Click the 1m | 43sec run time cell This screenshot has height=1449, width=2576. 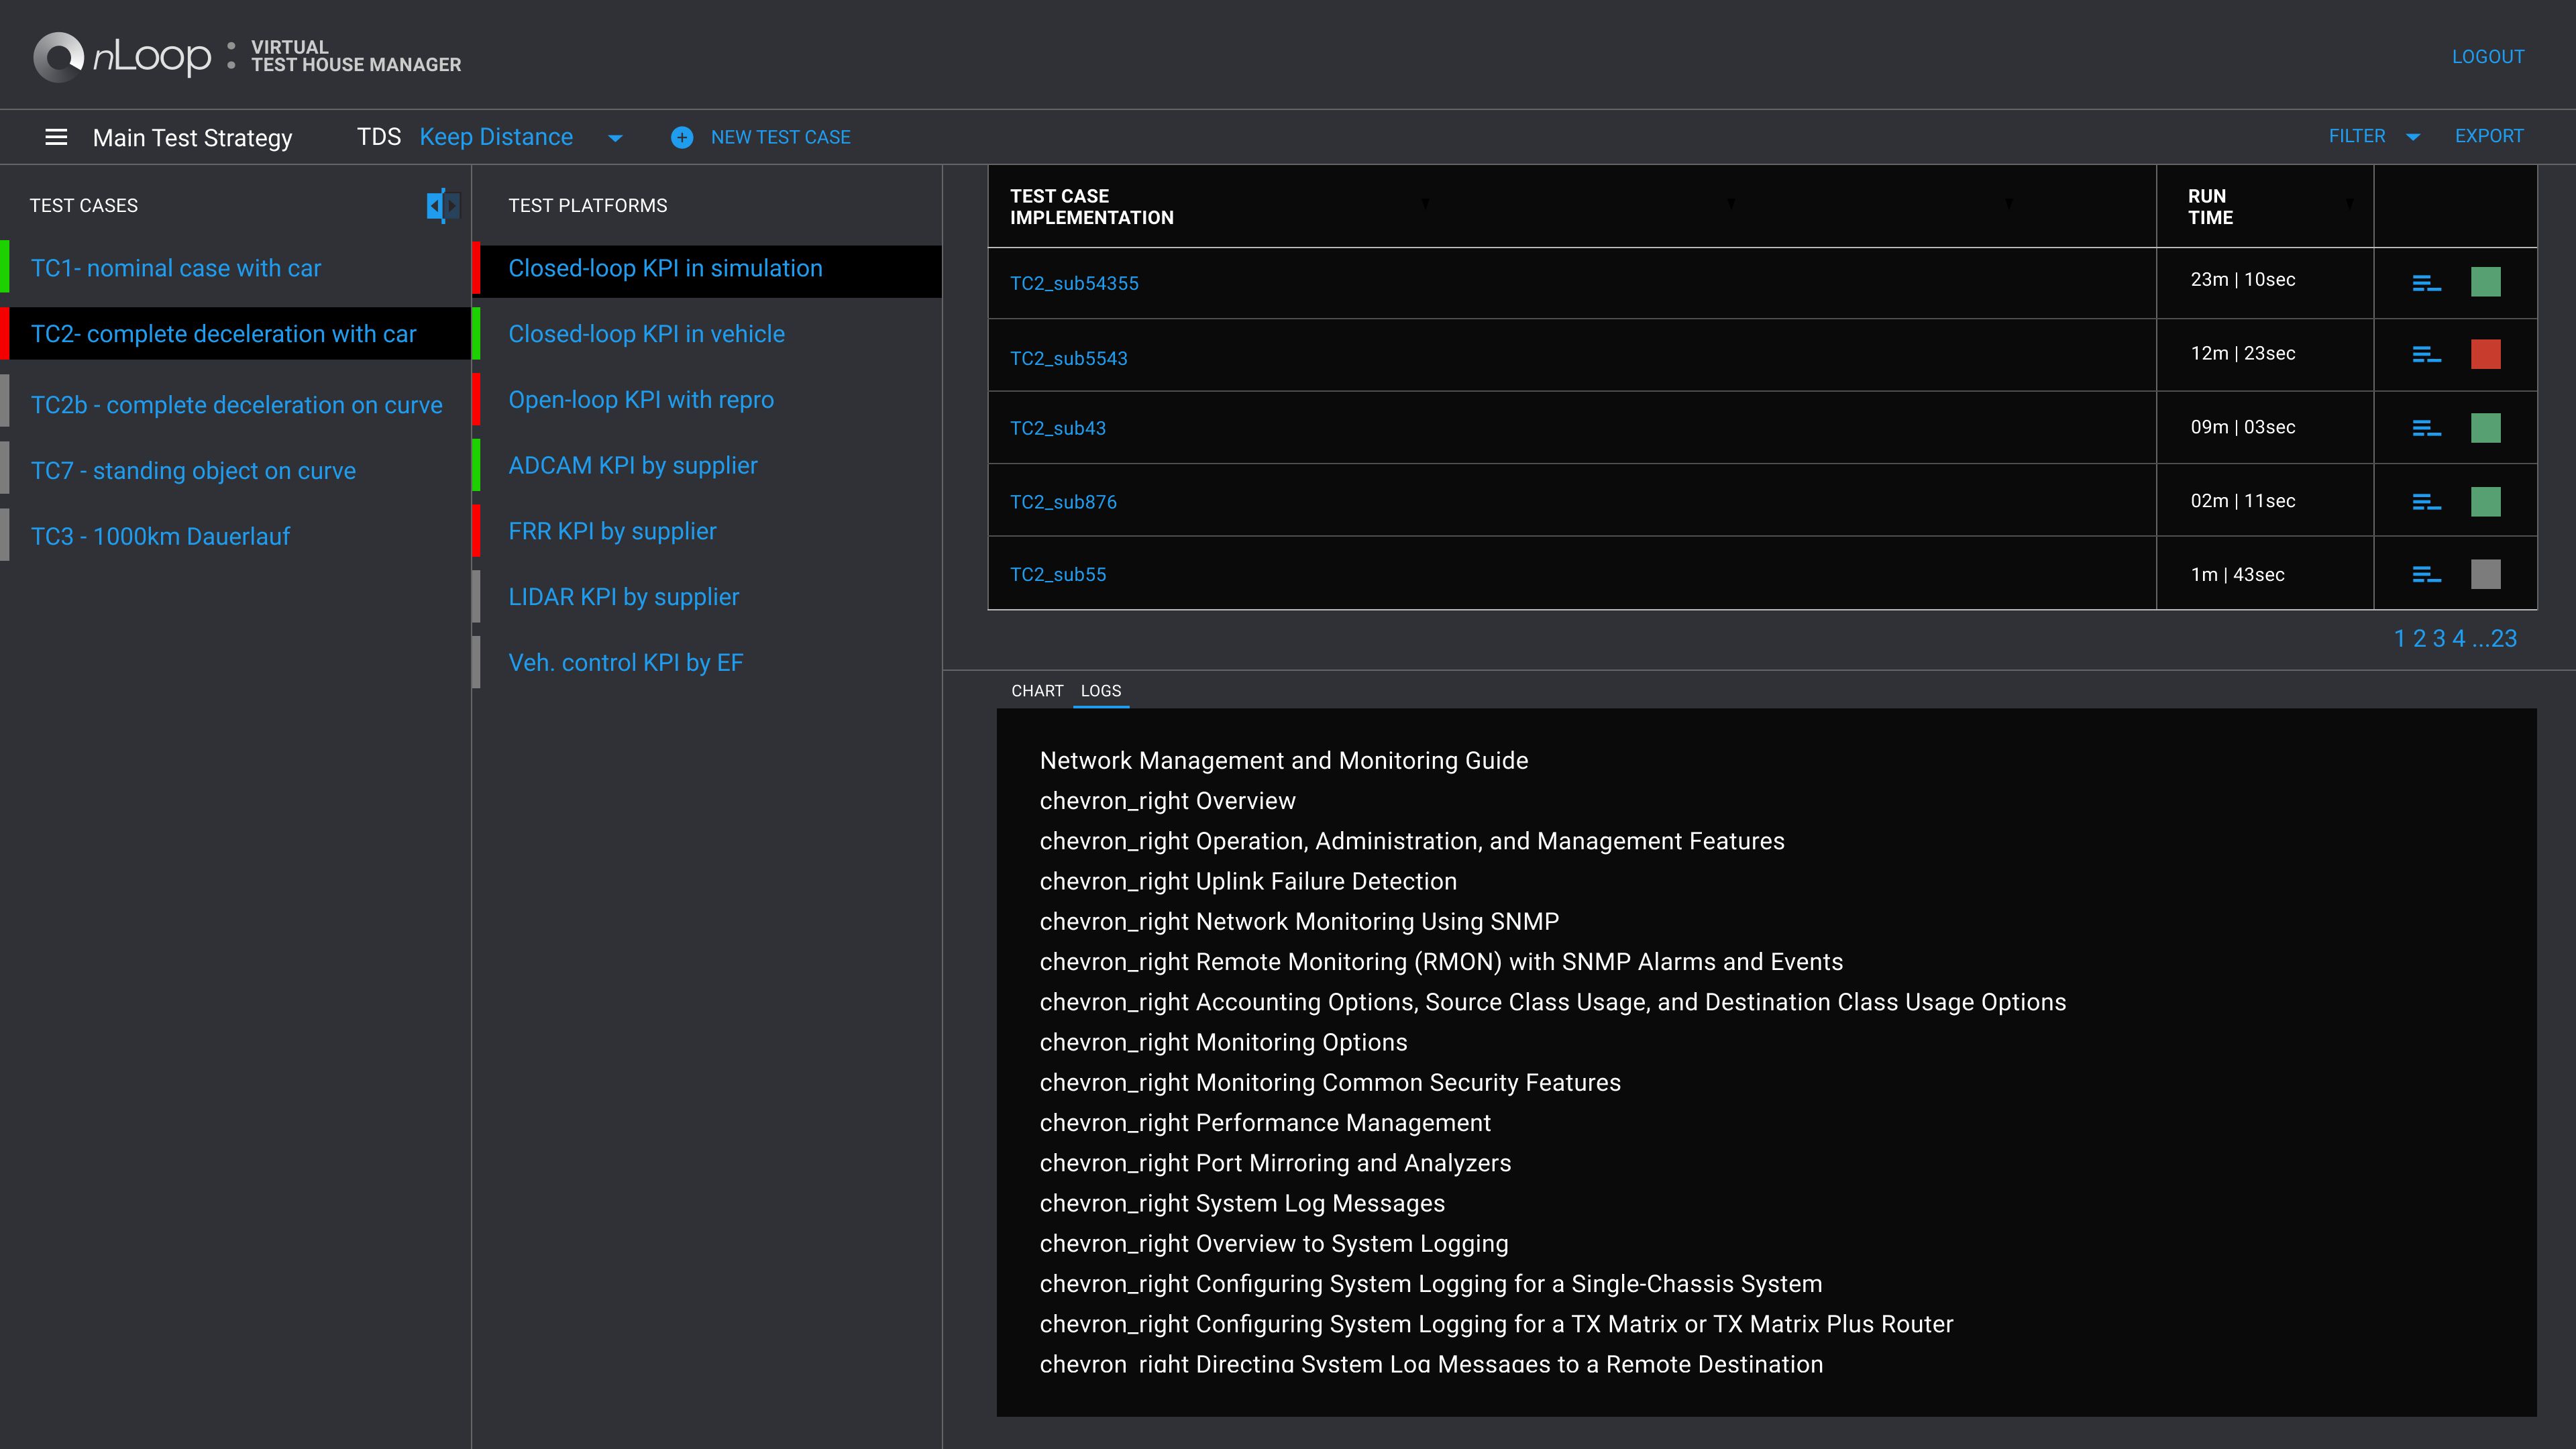(x=2237, y=575)
